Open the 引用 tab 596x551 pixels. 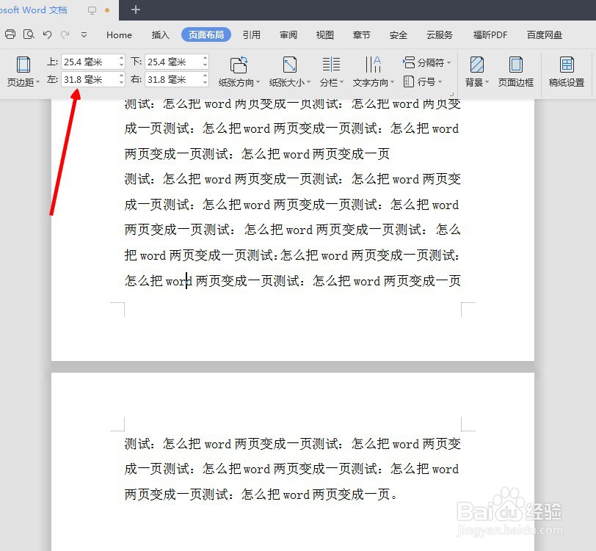252,35
